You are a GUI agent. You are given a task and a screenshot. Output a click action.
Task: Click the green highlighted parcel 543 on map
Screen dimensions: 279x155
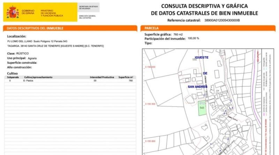click(x=202, y=108)
